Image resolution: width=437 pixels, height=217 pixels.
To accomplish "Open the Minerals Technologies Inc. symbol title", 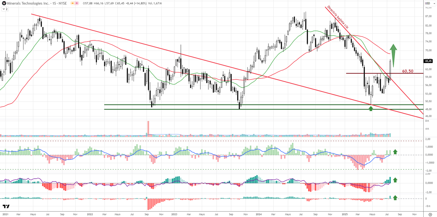I will 28,3.
